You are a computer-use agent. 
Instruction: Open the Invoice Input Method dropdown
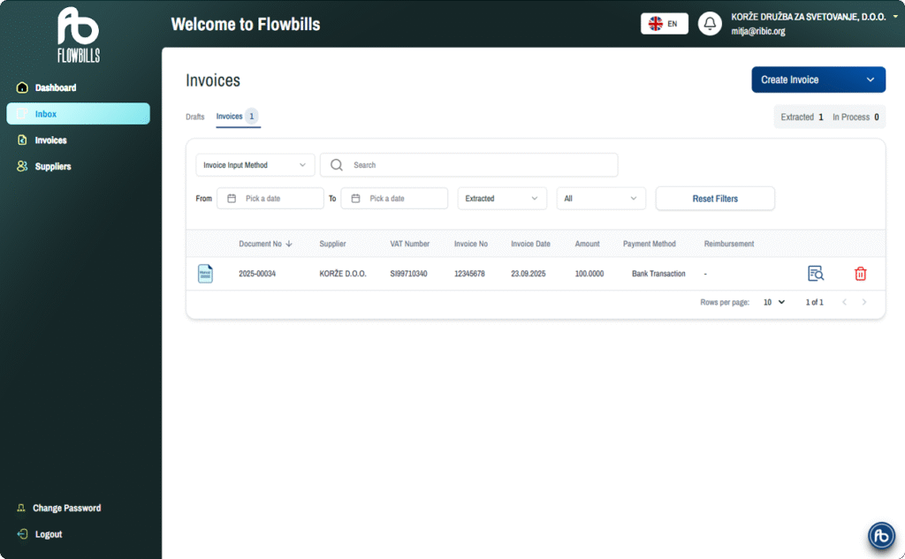(x=255, y=164)
